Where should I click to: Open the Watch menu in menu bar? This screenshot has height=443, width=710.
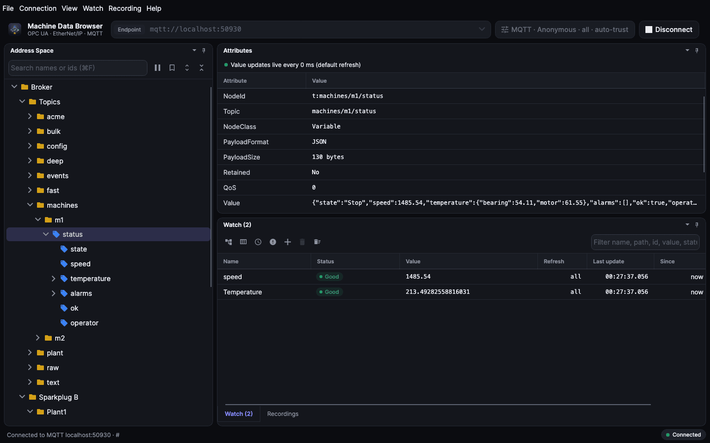[x=93, y=8]
